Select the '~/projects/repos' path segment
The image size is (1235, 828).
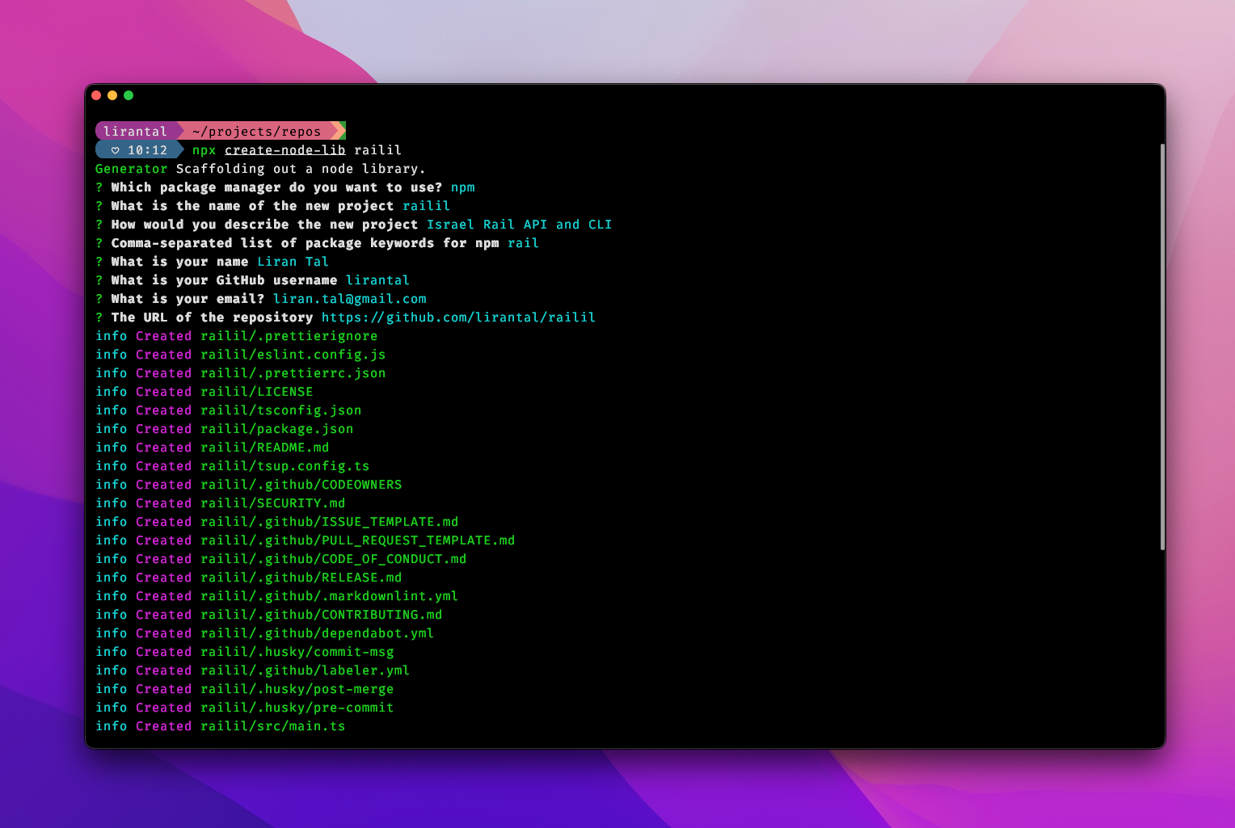[x=256, y=131]
